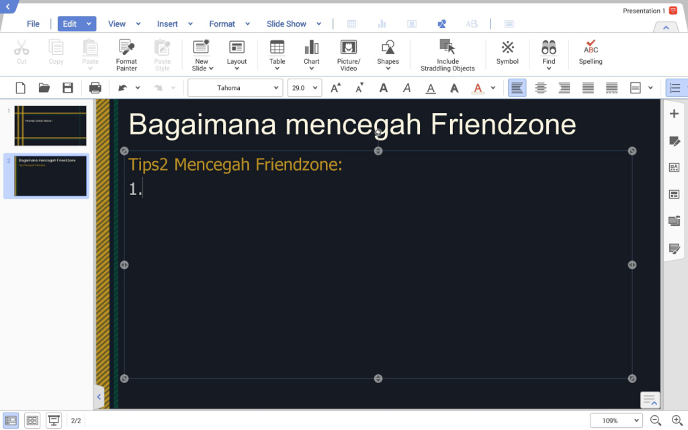Image resolution: width=688 pixels, height=430 pixels.
Task: Open the font color dropdown arrow
Action: pos(493,88)
